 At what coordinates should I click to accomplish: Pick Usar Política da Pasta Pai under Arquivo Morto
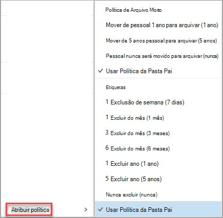139,71
